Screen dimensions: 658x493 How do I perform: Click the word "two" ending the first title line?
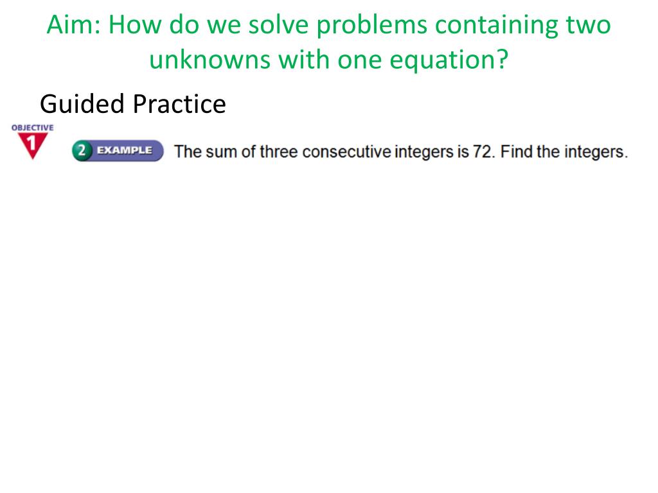[589, 24]
